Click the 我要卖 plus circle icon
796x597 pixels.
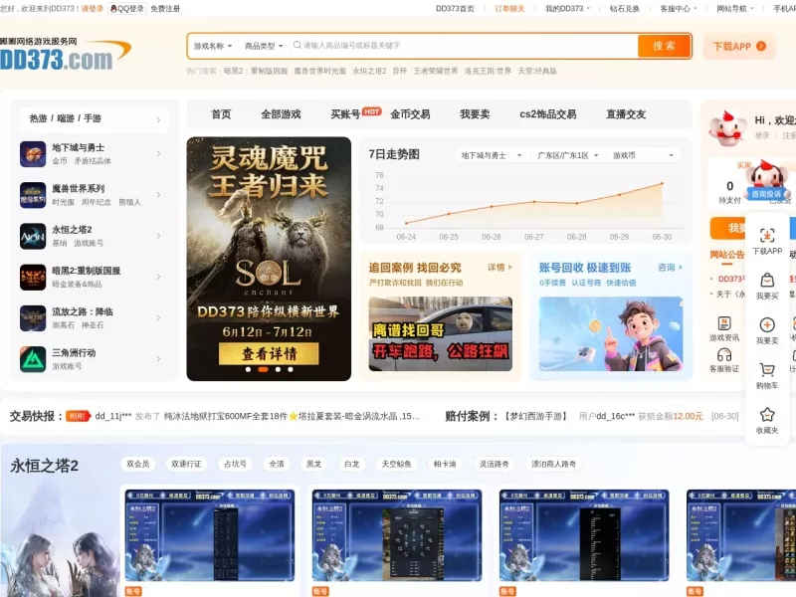tap(767, 325)
